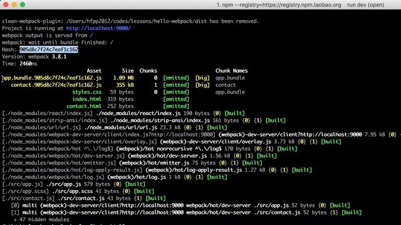The image size is (401, 225).
Task: Click the ./node_modules/url/url.js module line
Action: pos(115,127)
